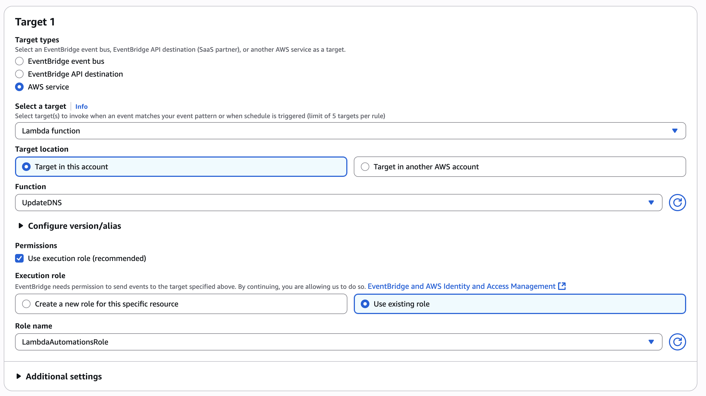Open the Info link beside Select a target
Viewport: 706px width, 396px height.
(x=81, y=106)
